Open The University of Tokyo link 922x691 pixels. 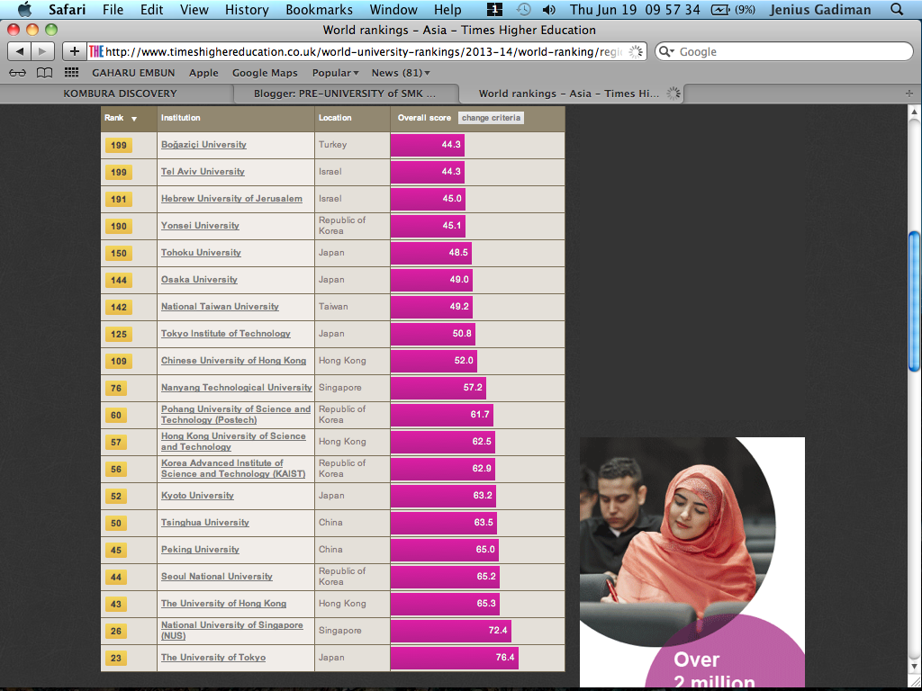pyautogui.click(x=213, y=658)
